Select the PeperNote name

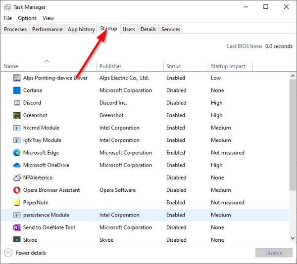36,203
